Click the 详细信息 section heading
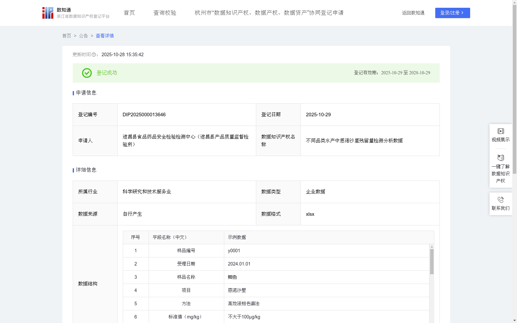The width and height of the screenshot is (517, 323). (x=86, y=170)
